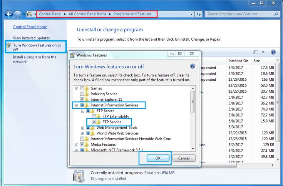
Task: Collapse the Internet Information Services node
Action: pyautogui.click(x=77, y=105)
